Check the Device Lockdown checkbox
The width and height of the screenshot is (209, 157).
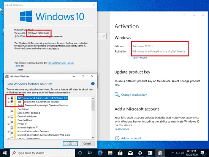12,117
